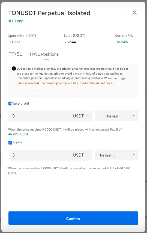Uncheck the Take profit checkbox
The height and width of the screenshot is (233, 147).
tap(10, 104)
